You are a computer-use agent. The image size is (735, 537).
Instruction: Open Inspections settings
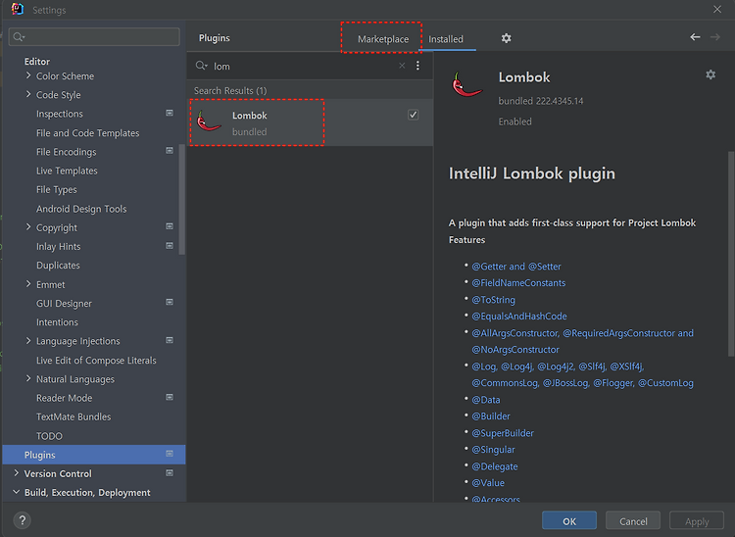point(60,114)
